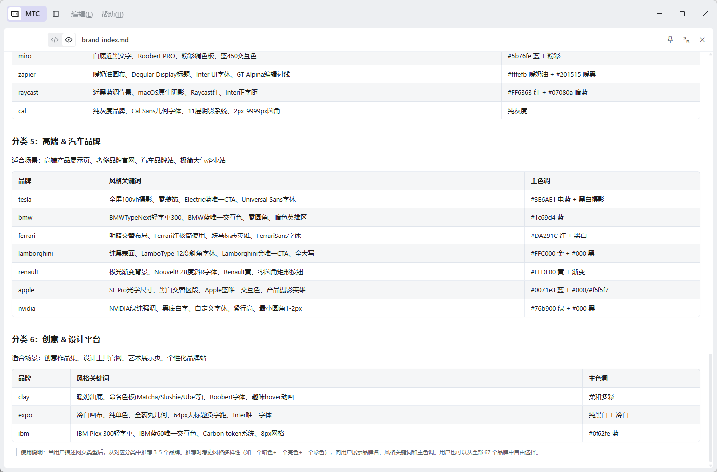The image size is (717, 472).
Task: Click the color value #76b900 绿 + #000 黑
Action: [x=563, y=309]
